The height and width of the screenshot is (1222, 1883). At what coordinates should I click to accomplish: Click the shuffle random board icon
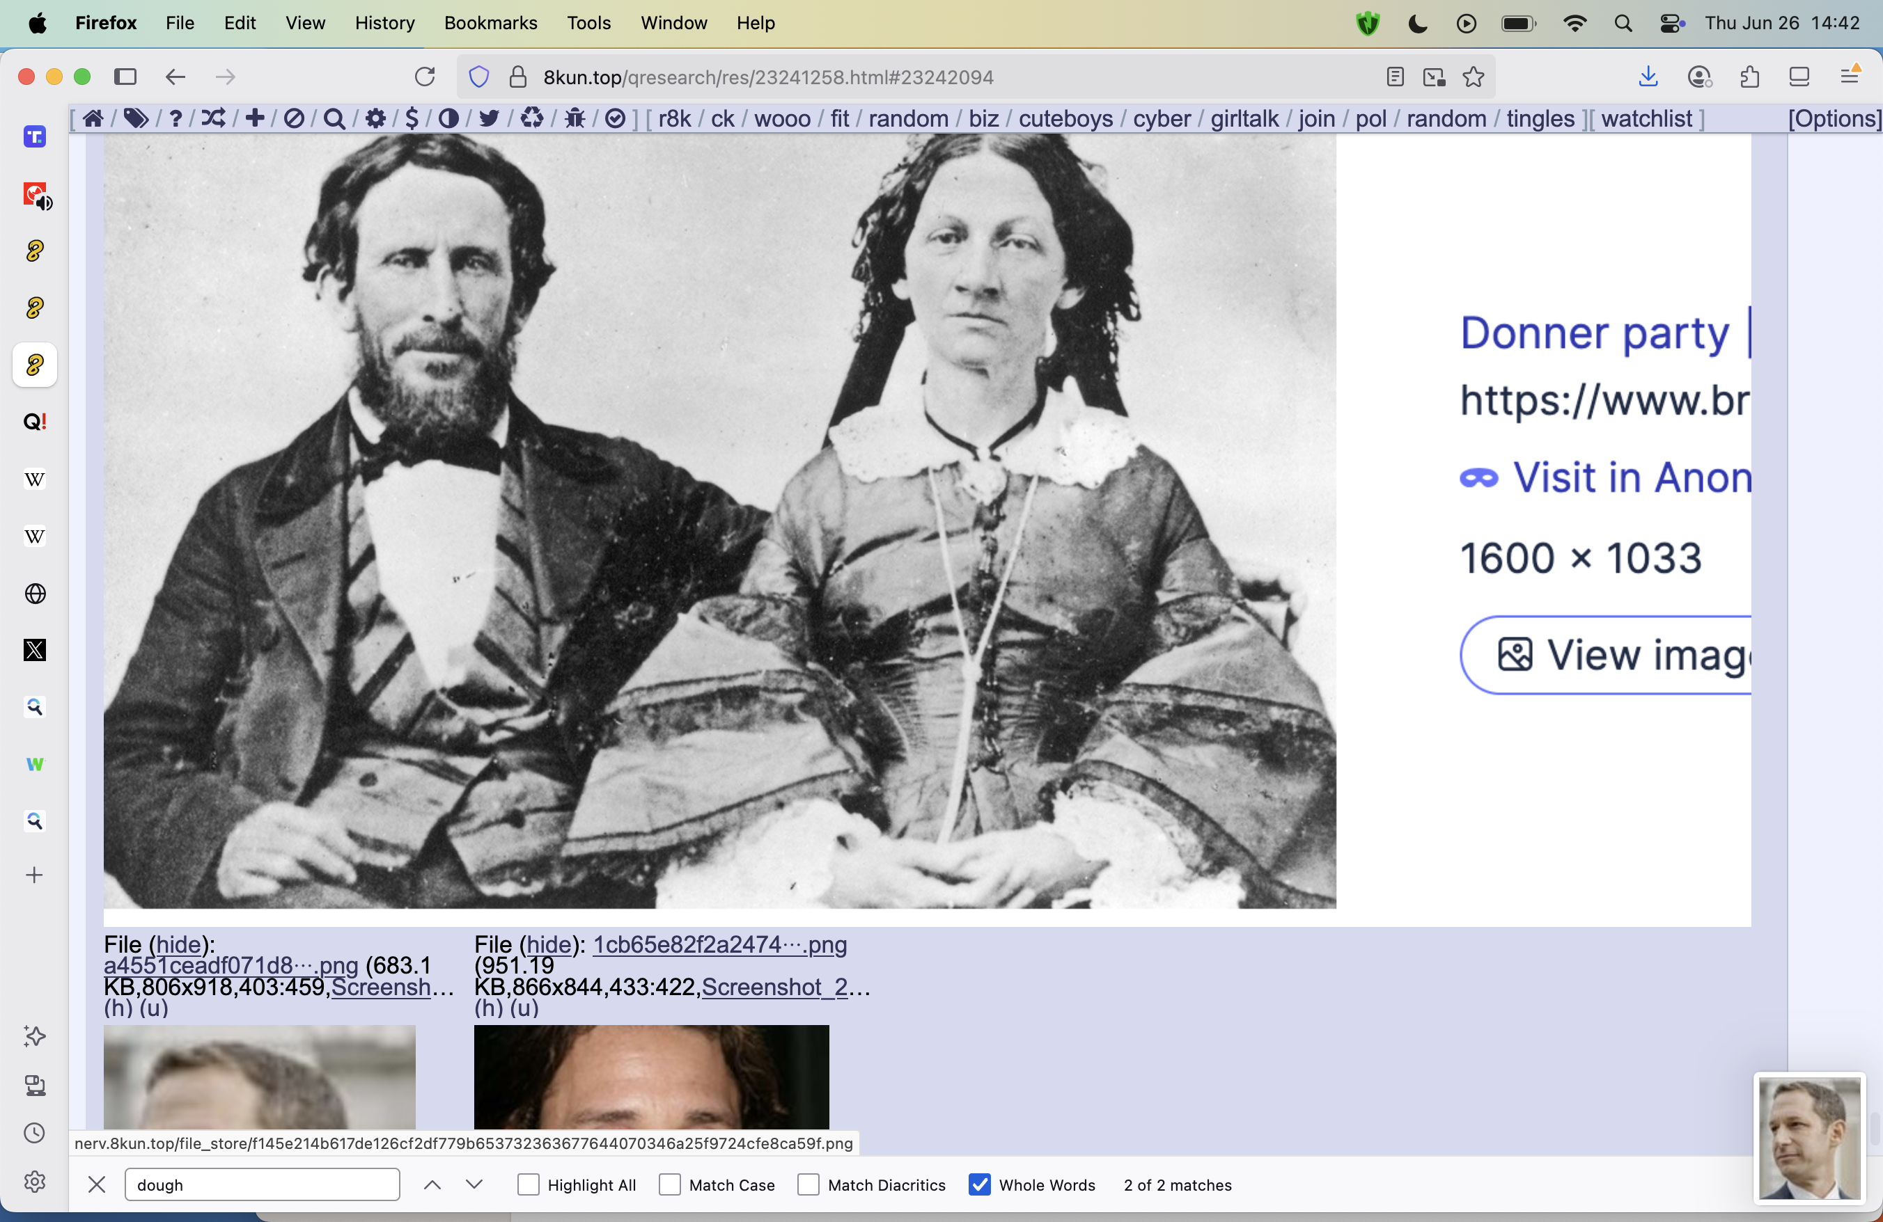pos(214,118)
